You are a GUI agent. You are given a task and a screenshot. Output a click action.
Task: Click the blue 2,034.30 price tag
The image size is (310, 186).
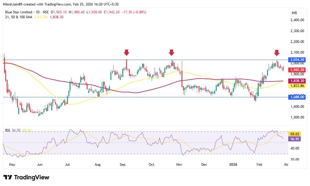(297, 60)
